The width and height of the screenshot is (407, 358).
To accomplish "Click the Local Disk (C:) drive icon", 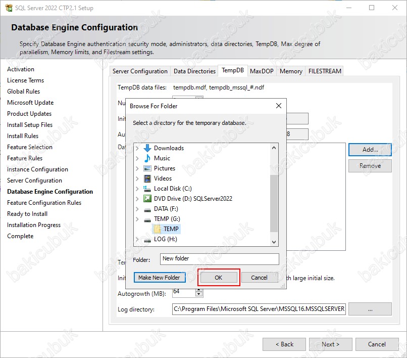I will [x=147, y=189].
